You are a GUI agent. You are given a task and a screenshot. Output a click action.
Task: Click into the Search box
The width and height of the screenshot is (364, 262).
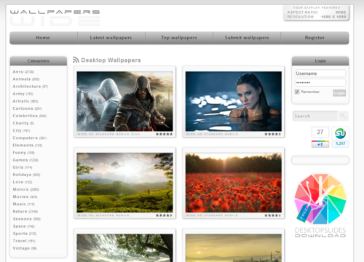pyautogui.click(x=315, y=116)
